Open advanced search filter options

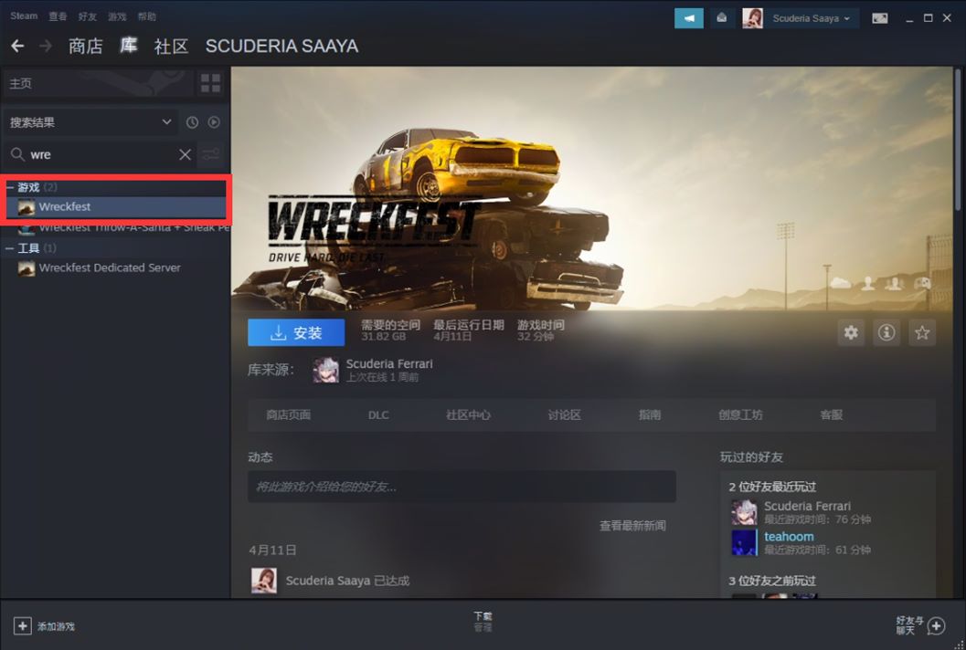click(x=211, y=154)
